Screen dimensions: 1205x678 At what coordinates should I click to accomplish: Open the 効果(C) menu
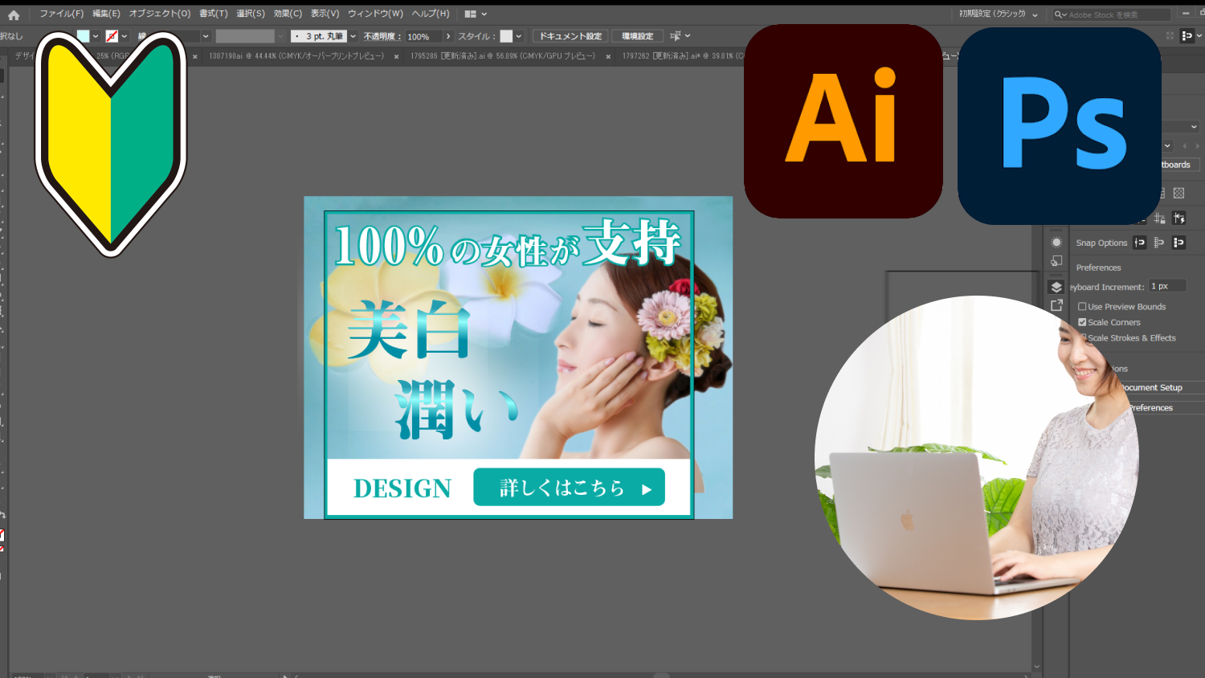click(288, 14)
